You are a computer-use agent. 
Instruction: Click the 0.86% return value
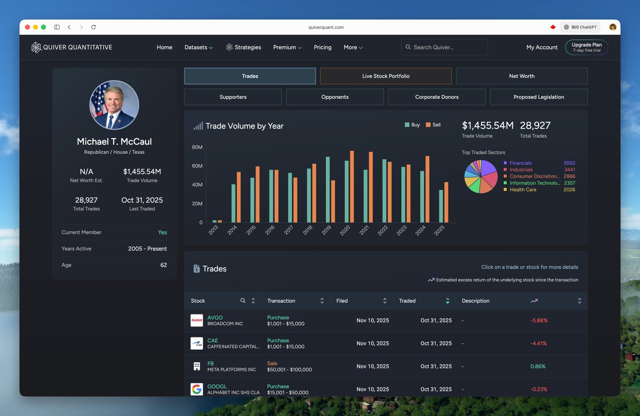[538, 366]
